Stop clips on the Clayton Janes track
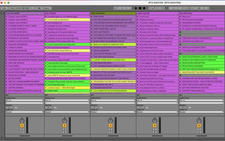 click(x=7, y=95)
